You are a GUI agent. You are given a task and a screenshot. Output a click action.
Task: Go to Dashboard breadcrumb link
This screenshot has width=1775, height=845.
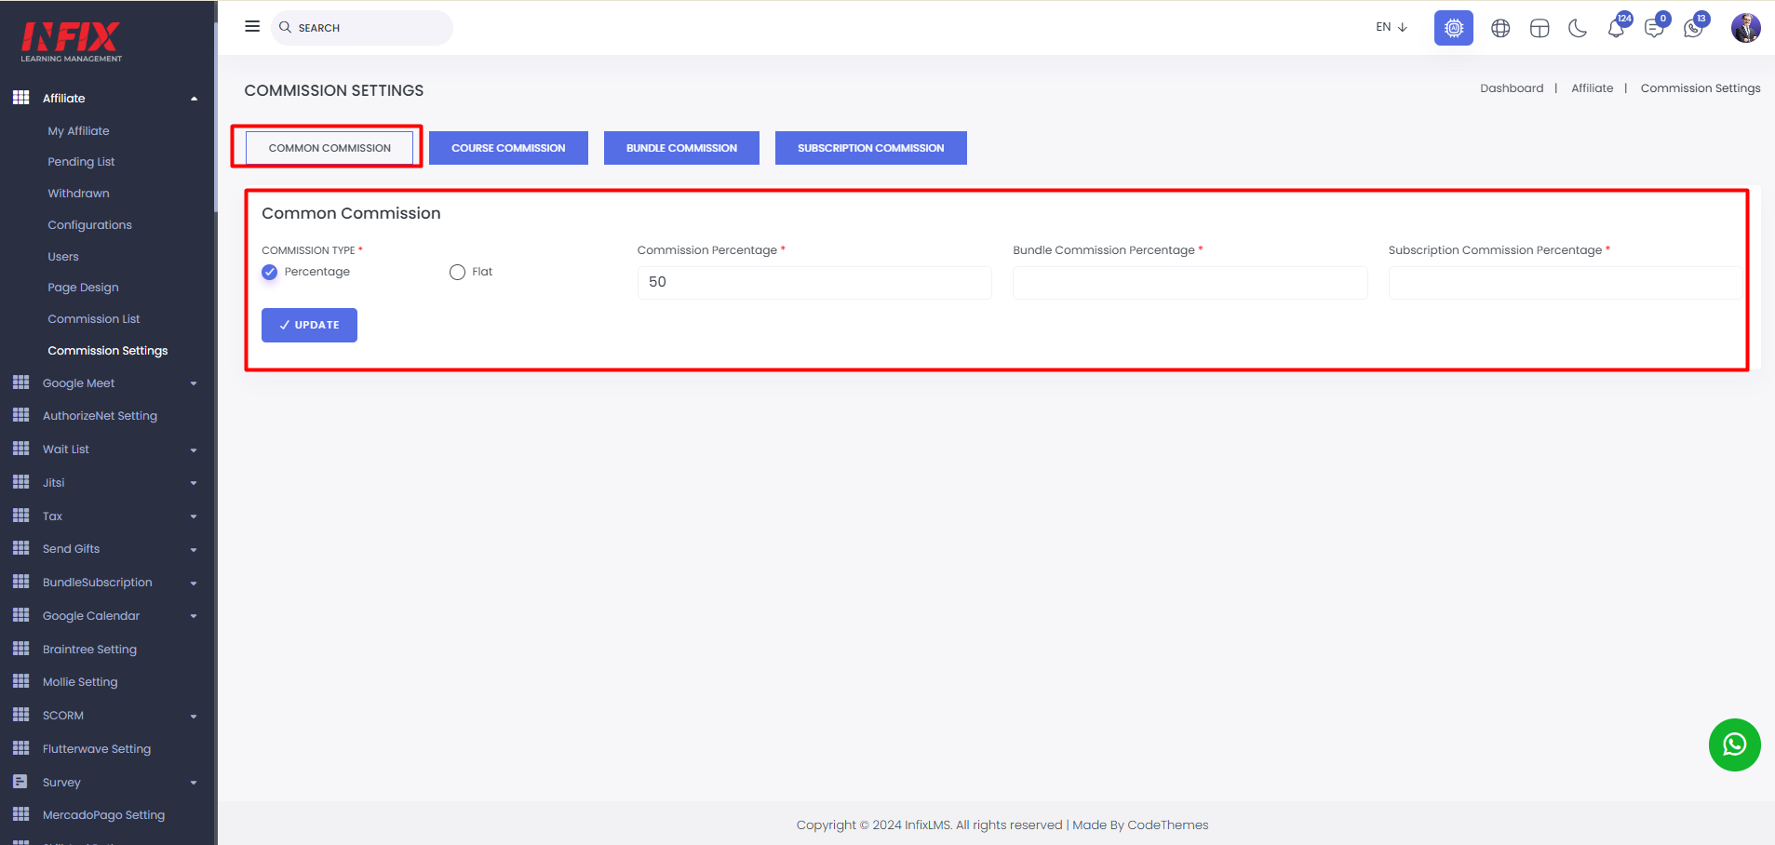coord(1512,88)
